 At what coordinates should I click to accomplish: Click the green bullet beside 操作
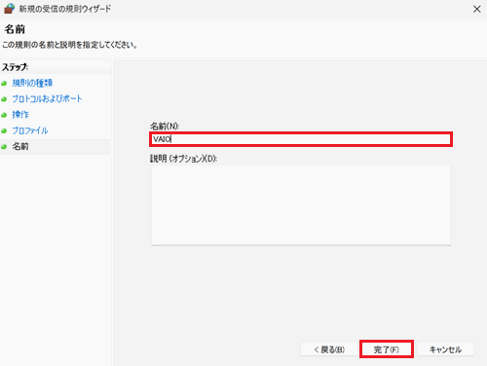(x=4, y=115)
